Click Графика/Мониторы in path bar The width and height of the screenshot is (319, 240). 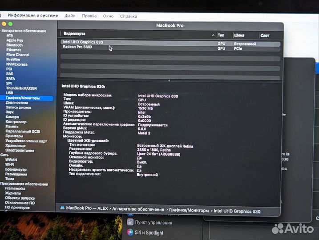pyautogui.click(x=189, y=210)
